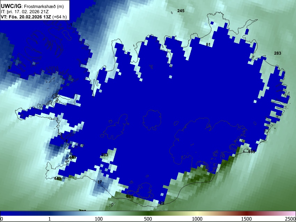Click the '2500' tick label on the color scale

click(290, 219)
